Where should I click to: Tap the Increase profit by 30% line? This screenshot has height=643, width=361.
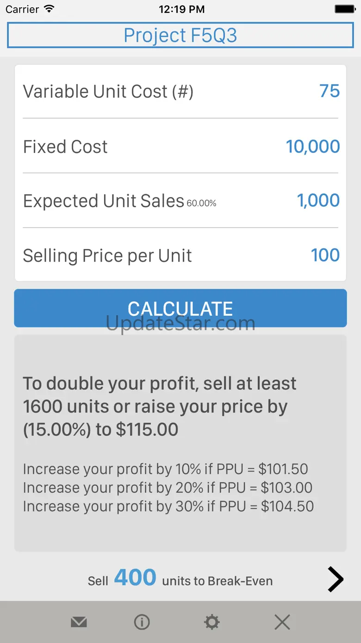pos(168,506)
